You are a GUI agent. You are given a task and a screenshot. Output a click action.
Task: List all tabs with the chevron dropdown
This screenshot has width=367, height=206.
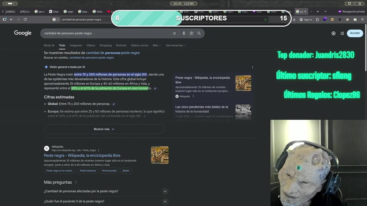tap(325, 11)
